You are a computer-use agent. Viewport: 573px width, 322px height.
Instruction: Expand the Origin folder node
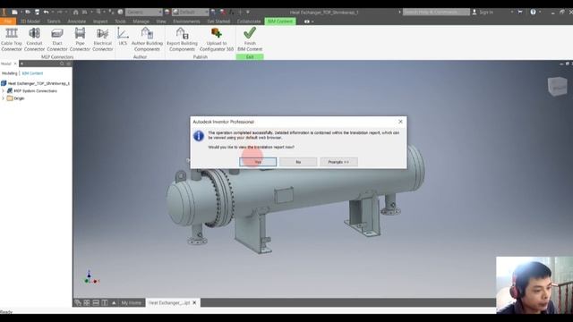[4, 98]
